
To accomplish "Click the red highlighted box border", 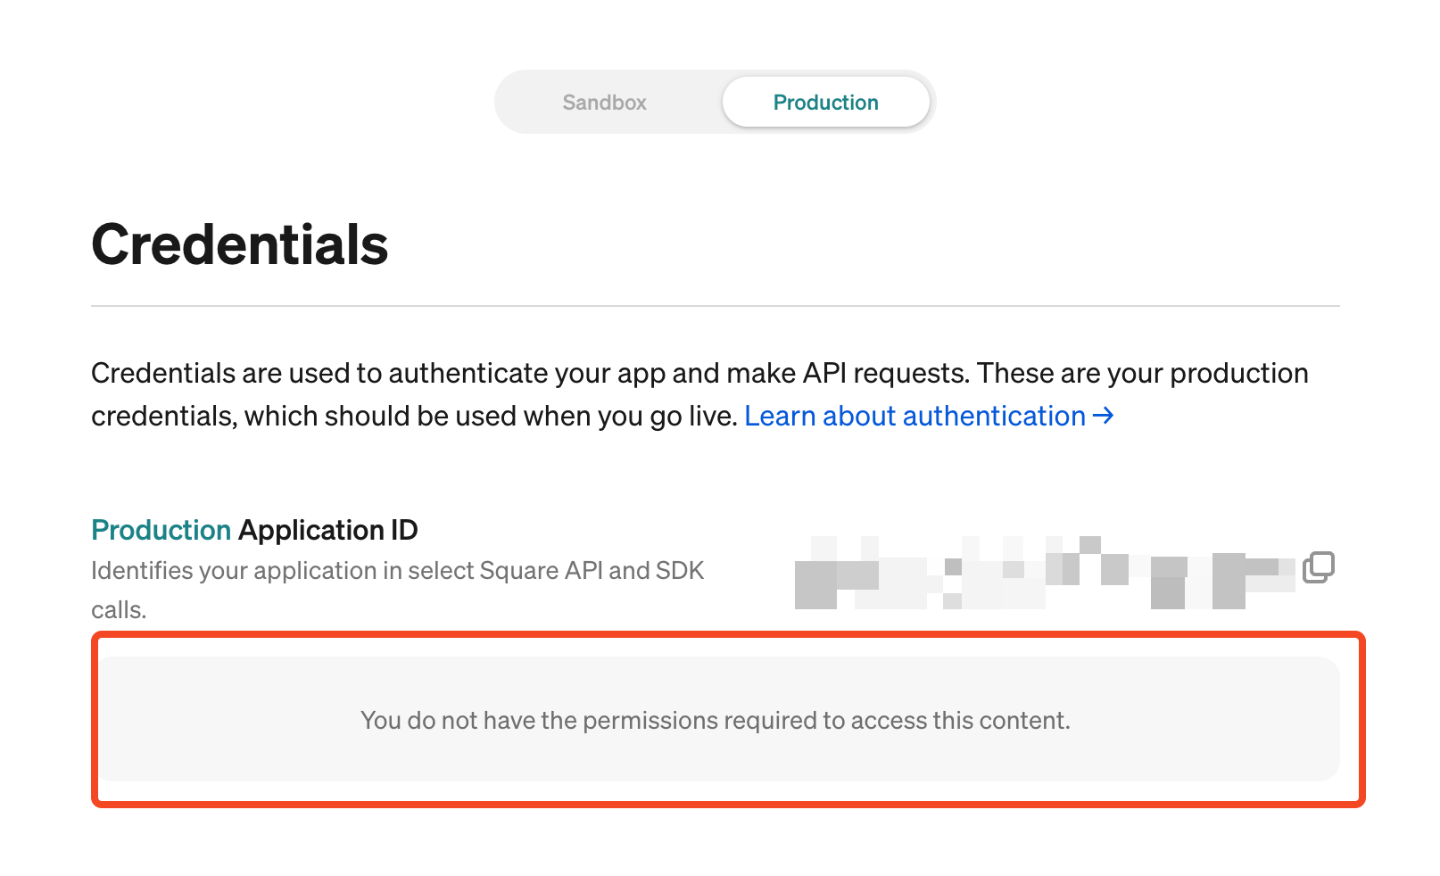I will point(728,635).
